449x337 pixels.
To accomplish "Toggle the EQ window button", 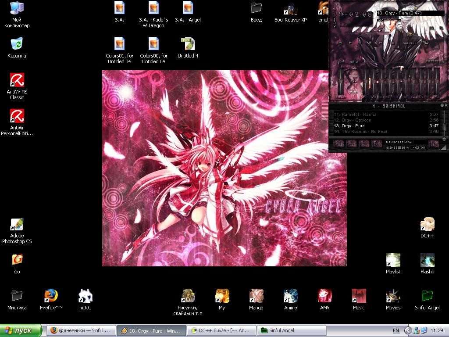I will point(431,28).
